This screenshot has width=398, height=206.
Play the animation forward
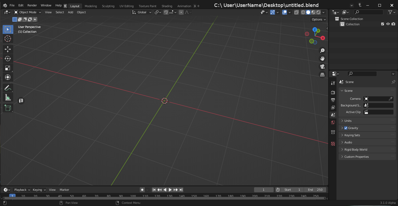[170, 190]
